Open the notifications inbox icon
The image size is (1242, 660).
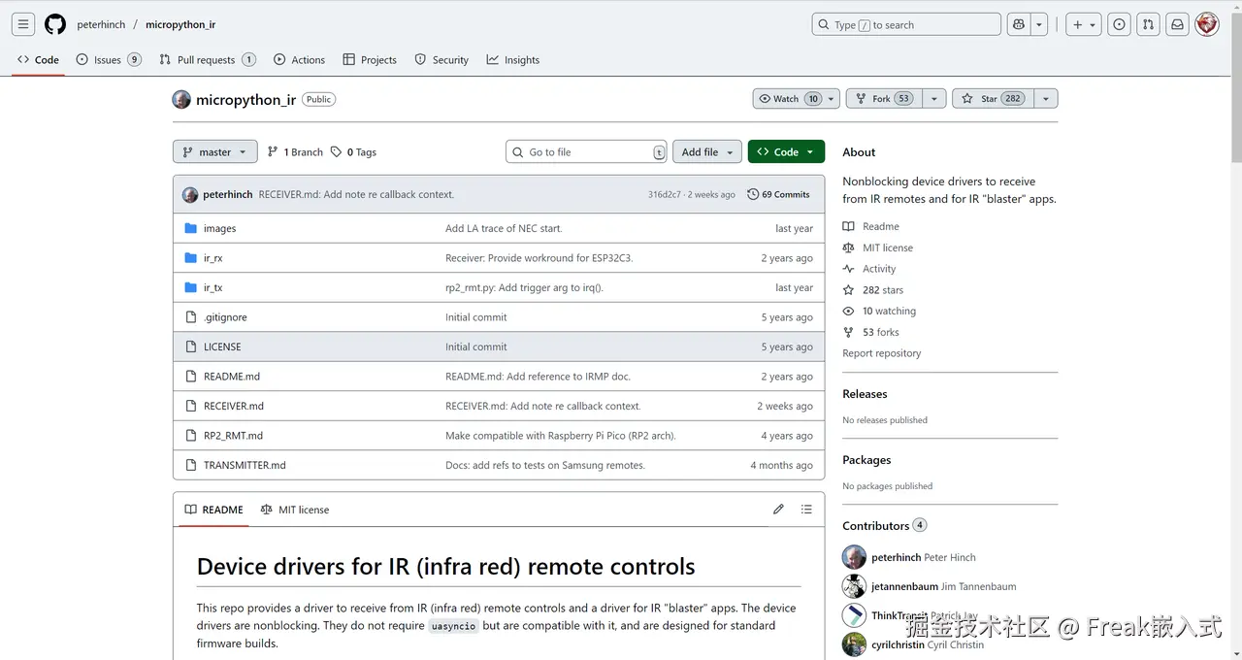[1177, 24]
